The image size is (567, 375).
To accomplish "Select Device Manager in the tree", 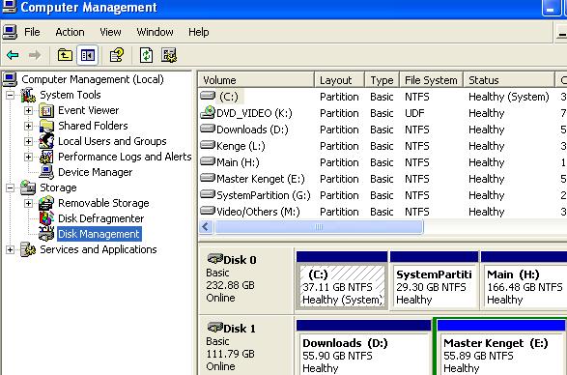I will 95,172.
